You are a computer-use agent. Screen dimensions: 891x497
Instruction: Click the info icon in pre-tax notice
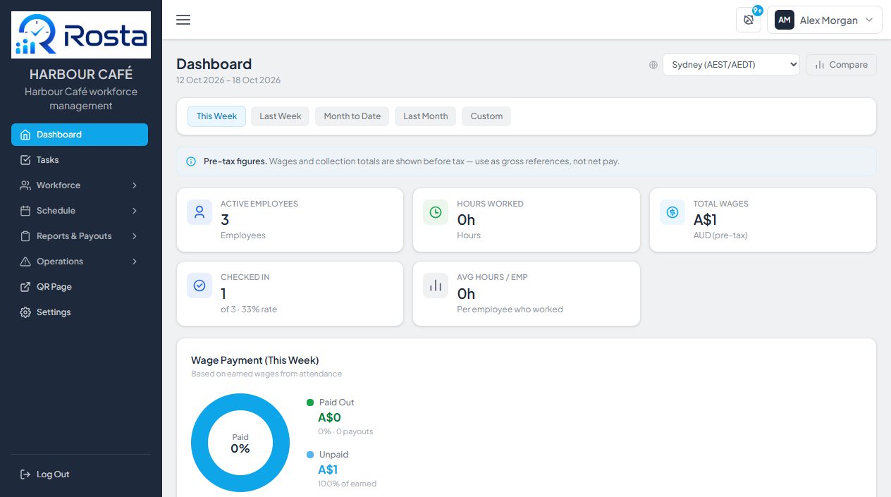[x=191, y=161]
